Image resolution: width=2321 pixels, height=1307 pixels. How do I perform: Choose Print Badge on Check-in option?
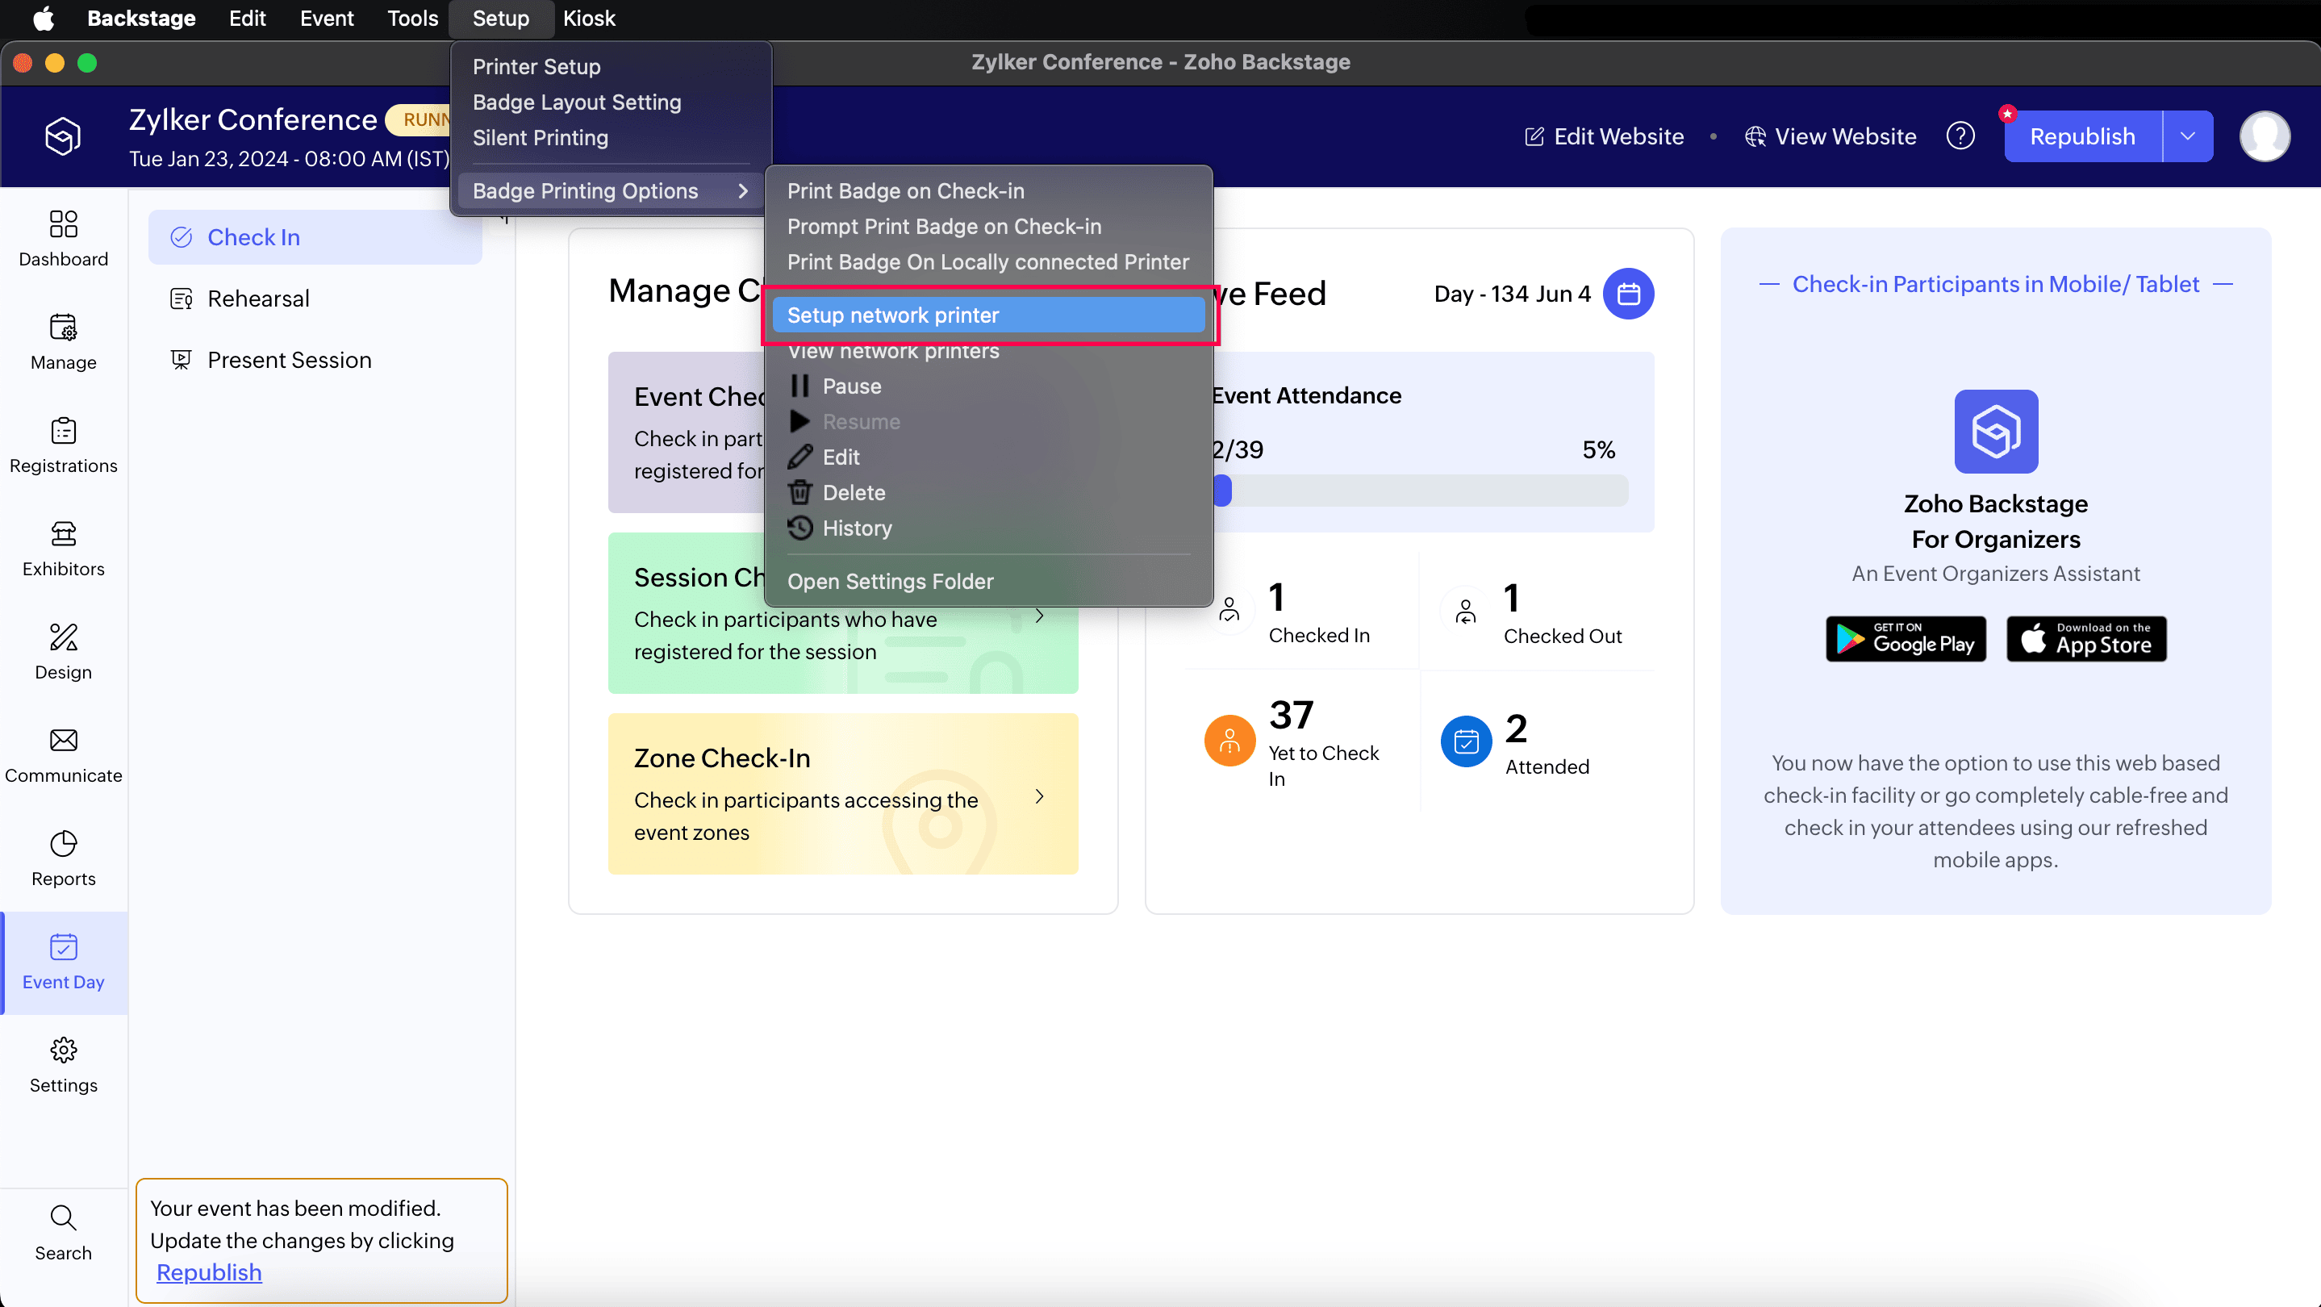tap(905, 191)
